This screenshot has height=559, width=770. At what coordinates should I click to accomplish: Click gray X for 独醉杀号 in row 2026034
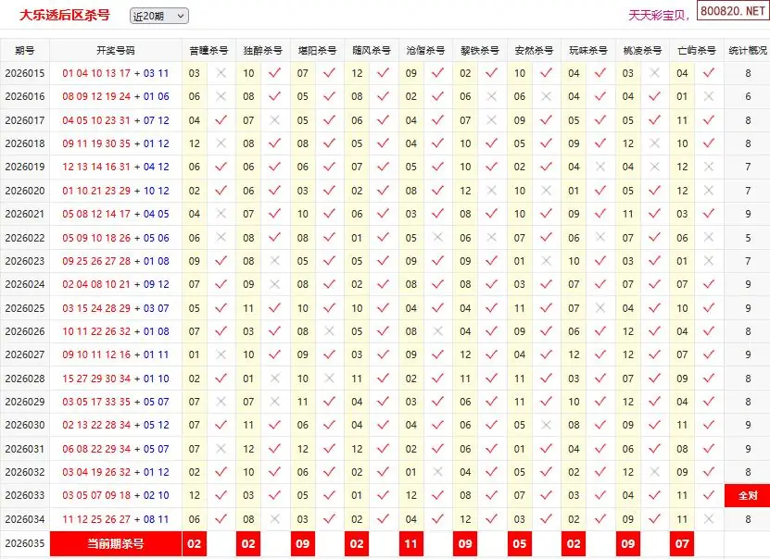pyautogui.click(x=274, y=519)
